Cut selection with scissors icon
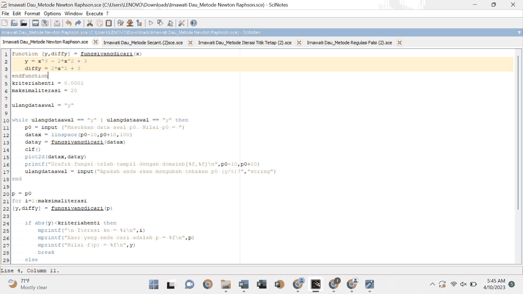The height and width of the screenshot is (294, 523). 90,23
